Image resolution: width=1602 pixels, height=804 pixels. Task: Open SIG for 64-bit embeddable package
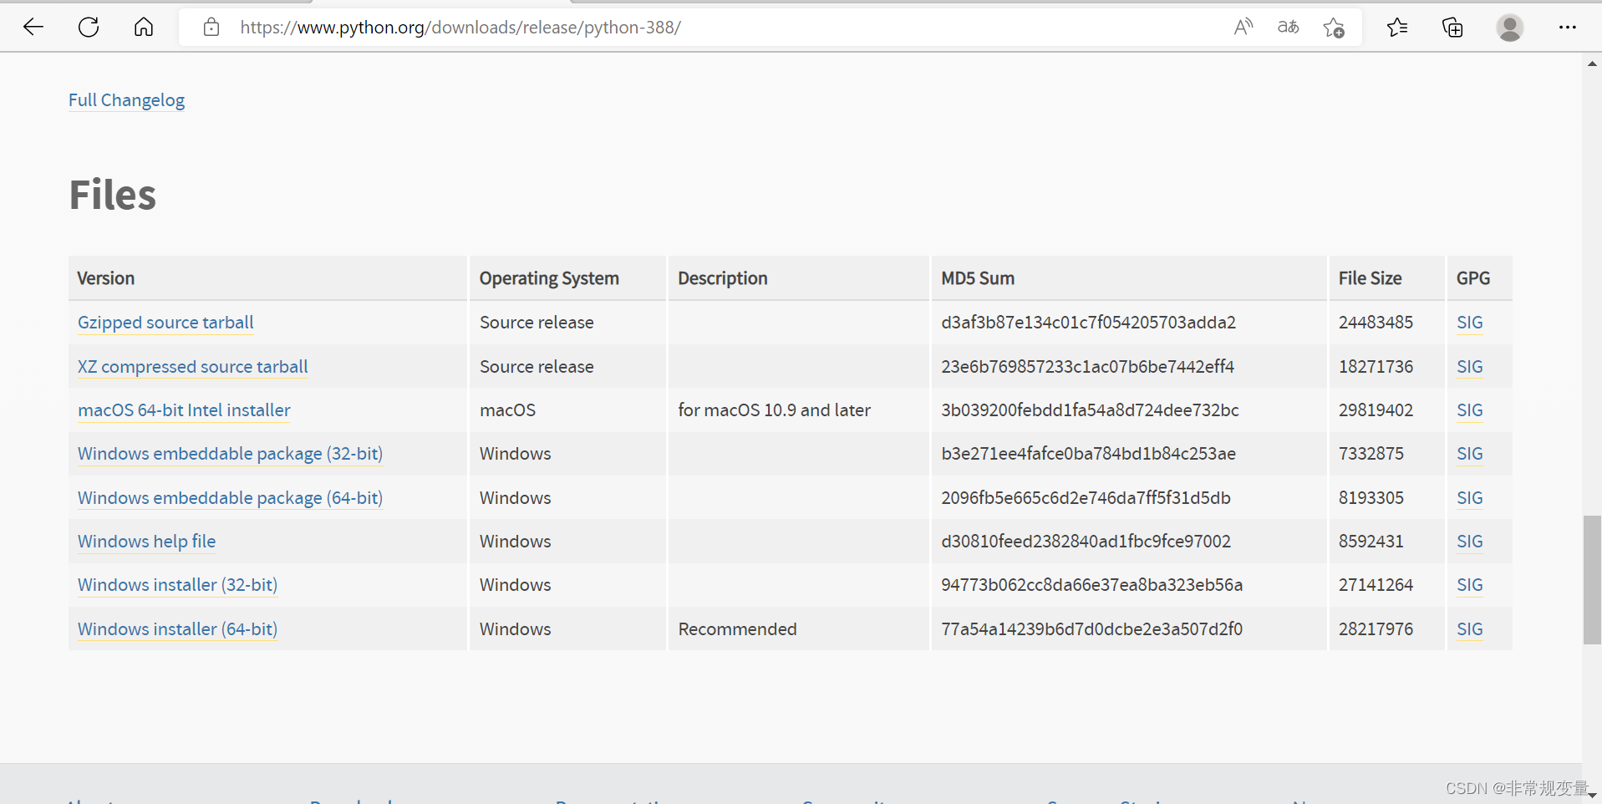click(1469, 498)
